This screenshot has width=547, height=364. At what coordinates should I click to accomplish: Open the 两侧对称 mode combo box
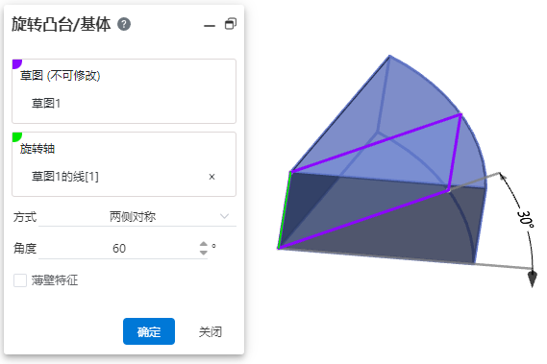pos(137,217)
